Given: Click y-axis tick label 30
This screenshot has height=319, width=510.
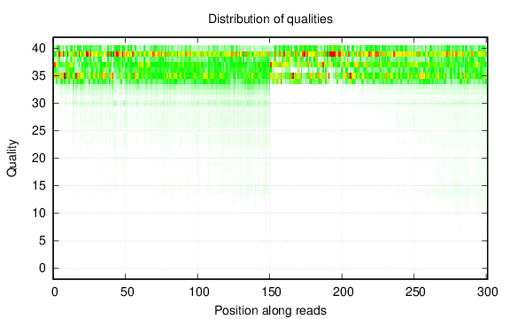Looking at the screenshot, I should pyautogui.click(x=39, y=103).
